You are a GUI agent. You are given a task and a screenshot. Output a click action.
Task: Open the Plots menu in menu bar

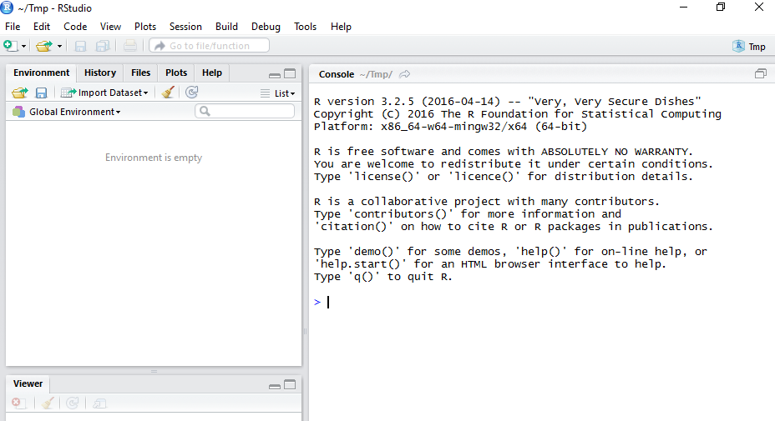tap(145, 27)
